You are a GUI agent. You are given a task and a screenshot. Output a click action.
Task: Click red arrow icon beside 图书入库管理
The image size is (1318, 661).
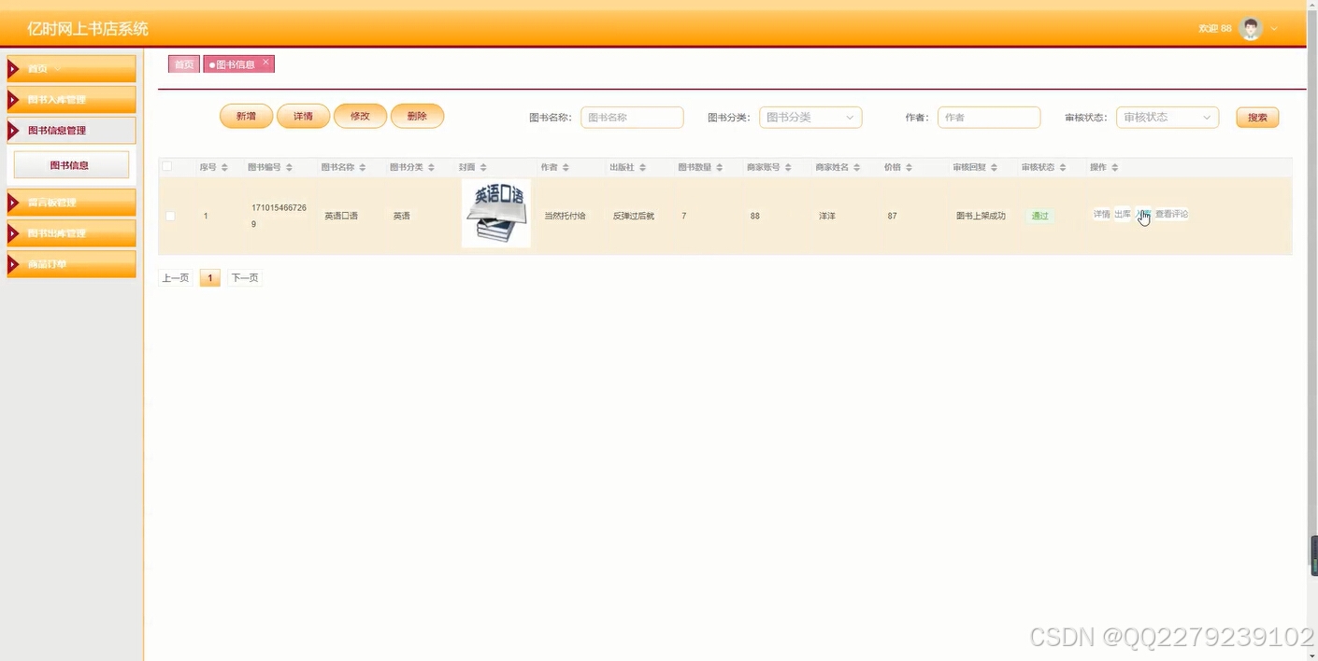click(15, 99)
